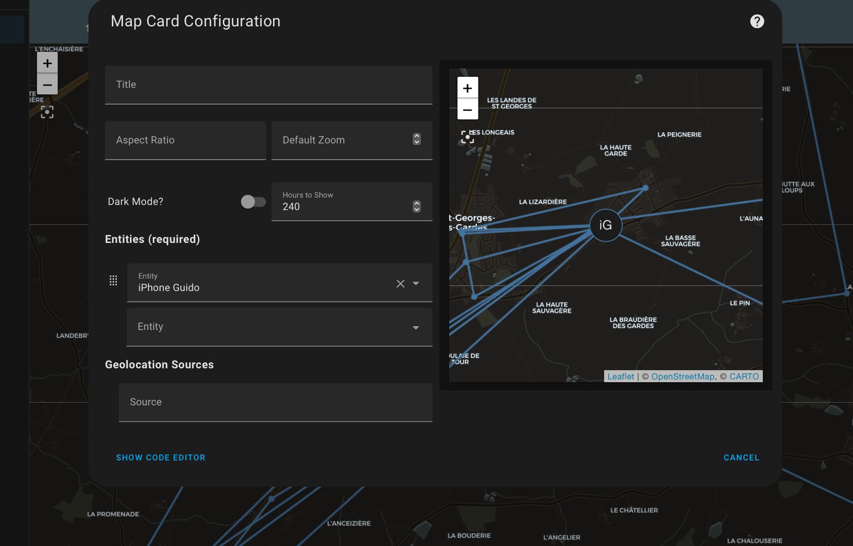Image resolution: width=853 pixels, height=546 pixels.
Task: Increase Hours to Show using the stepper
Action: (416, 204)
